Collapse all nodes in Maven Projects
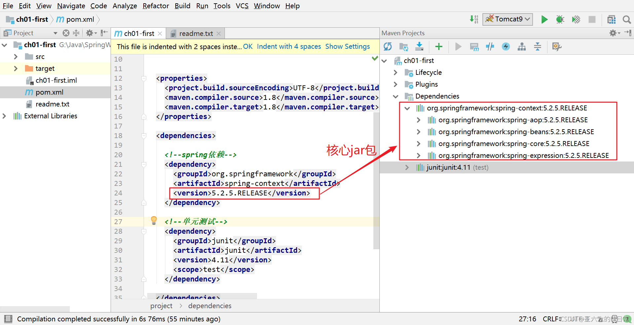Viewport: 634px width, 325px height. pyautogui.click(x=538, y=47)
